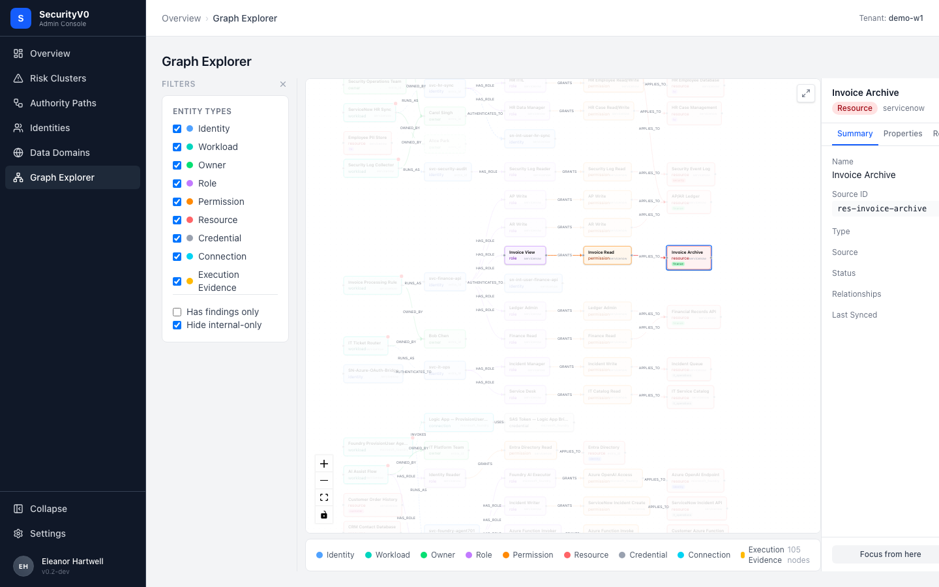939x587 pixels.
Task: Select the svc-security-audit identity node
Action: click(x=448, y=172)
